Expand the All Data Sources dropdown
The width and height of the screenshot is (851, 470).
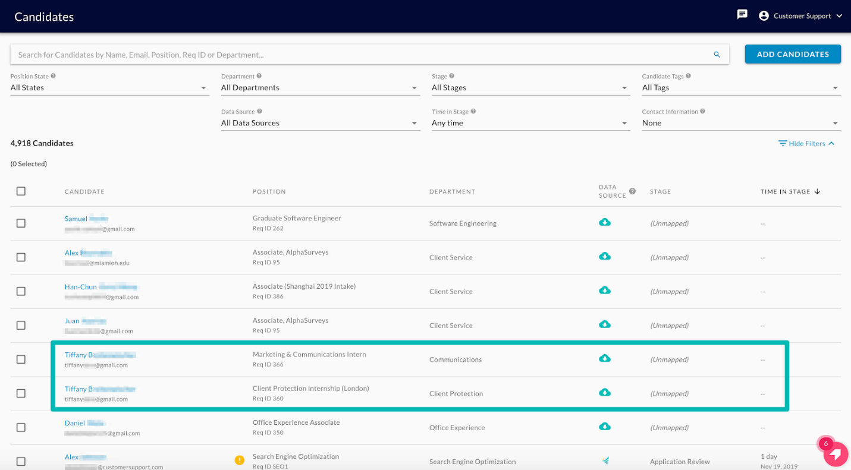coord(320,123)
